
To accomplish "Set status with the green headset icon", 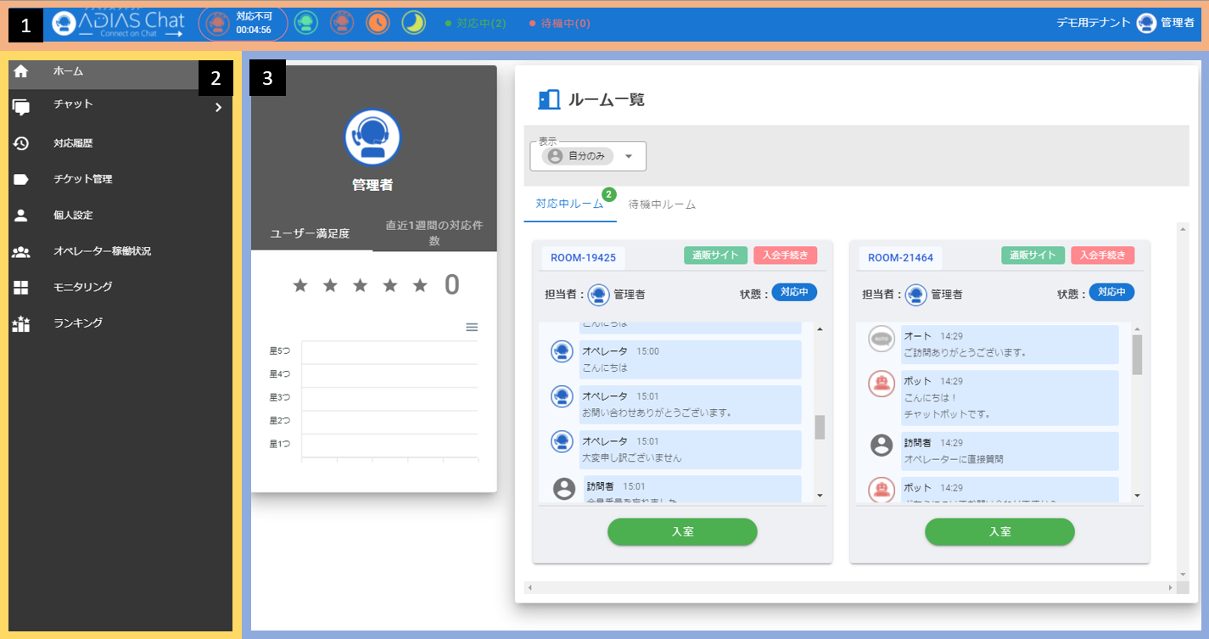I will coord(306,23).
